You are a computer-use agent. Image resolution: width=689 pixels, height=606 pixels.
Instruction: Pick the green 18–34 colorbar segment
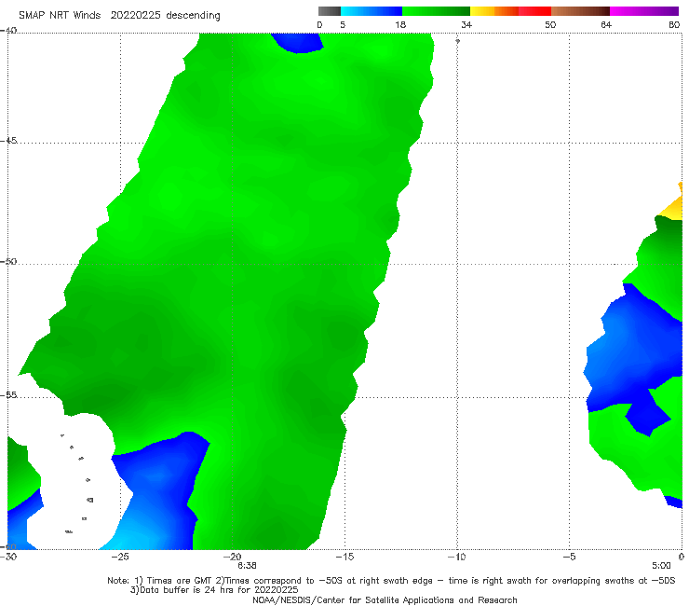[x=436, y=11]
